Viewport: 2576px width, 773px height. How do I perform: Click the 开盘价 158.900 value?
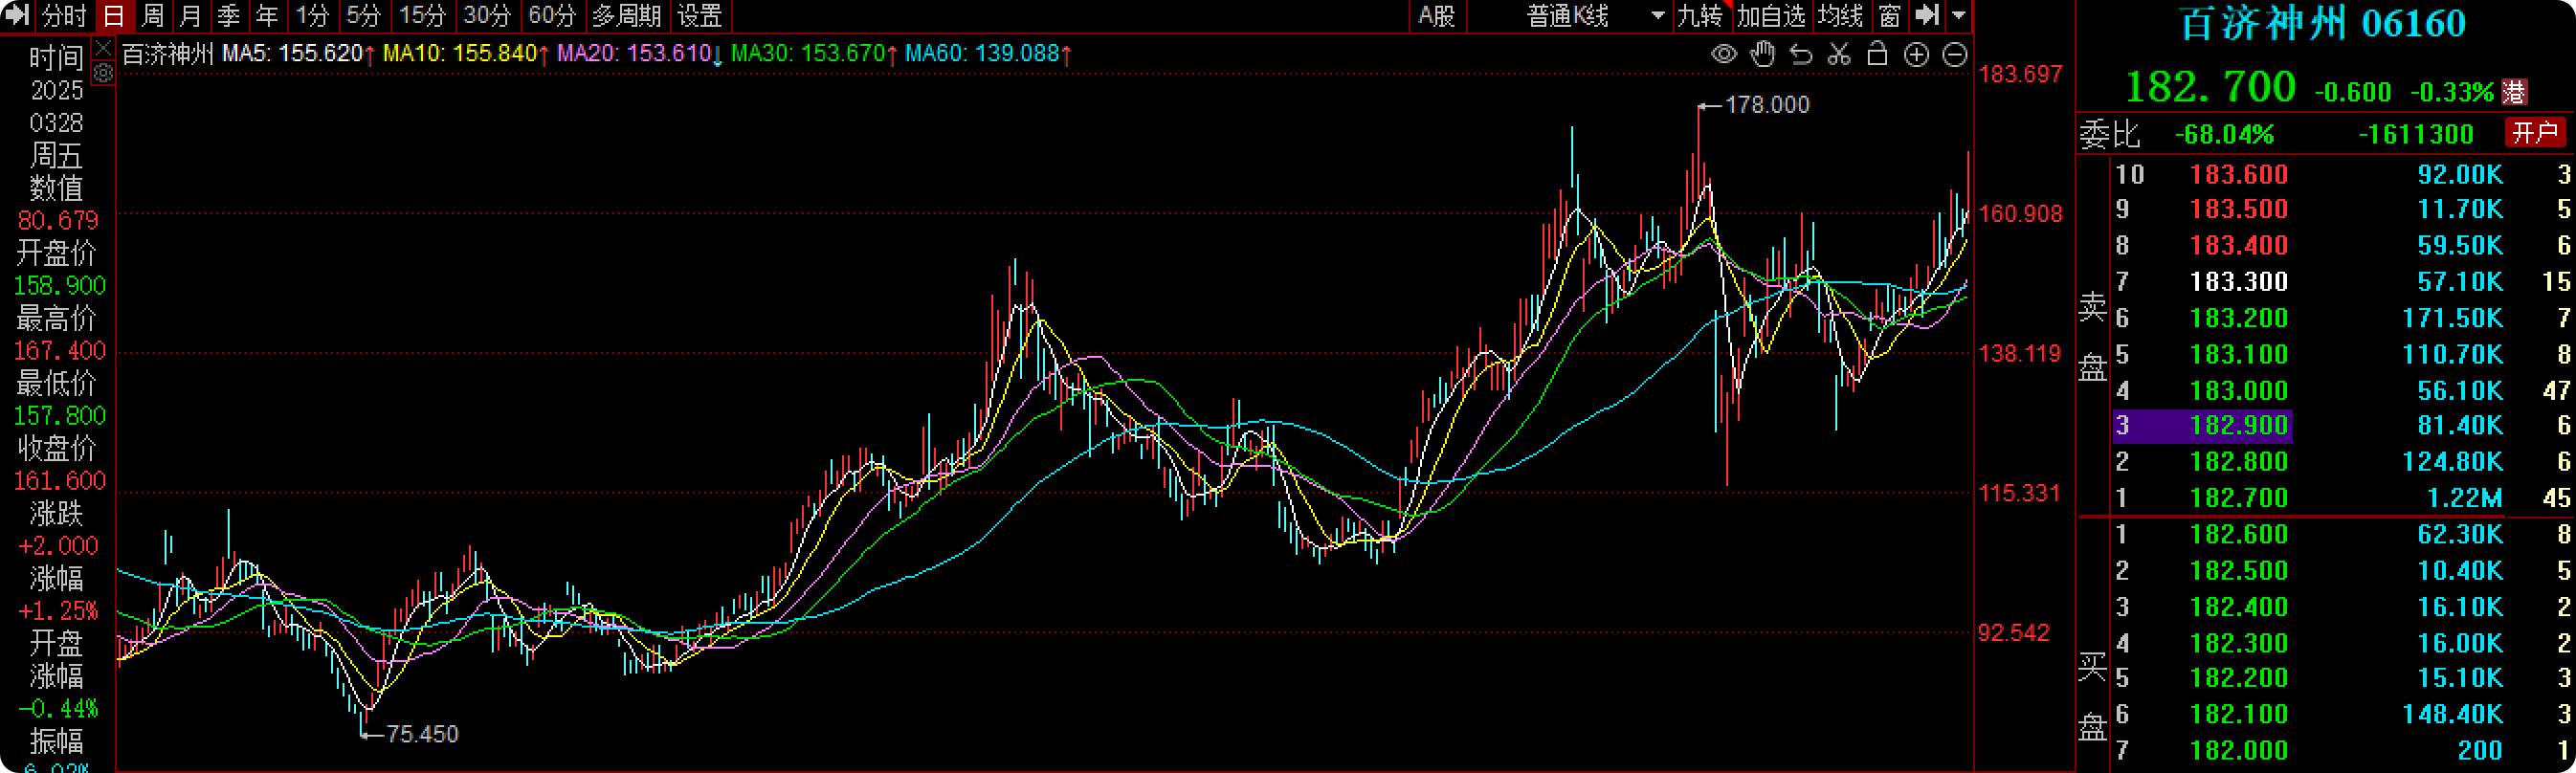coord(59,286)
